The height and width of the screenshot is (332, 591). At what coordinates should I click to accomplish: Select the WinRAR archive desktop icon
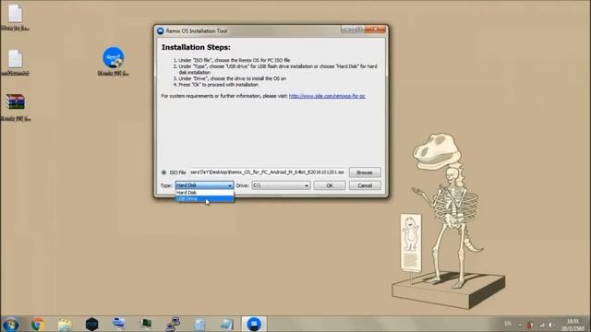click(x=16, y=107)
